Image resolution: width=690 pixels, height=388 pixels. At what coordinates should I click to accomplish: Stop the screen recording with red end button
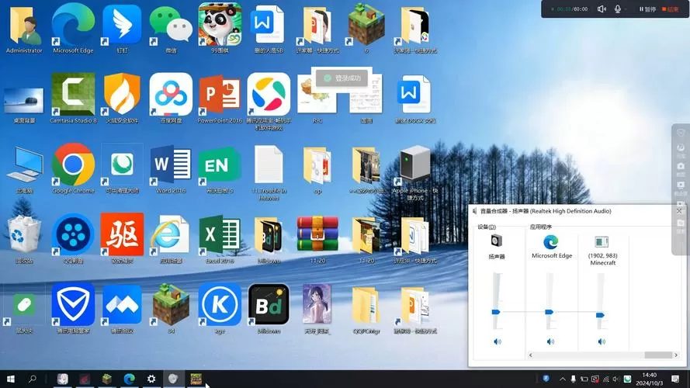pyautogui.click(x=670, y=9)
